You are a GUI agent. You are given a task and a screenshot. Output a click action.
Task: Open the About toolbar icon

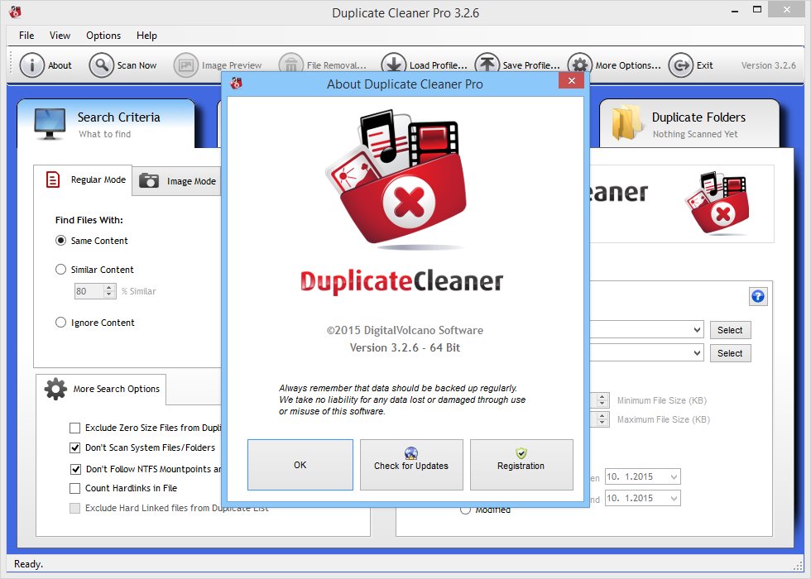[32, 65]
